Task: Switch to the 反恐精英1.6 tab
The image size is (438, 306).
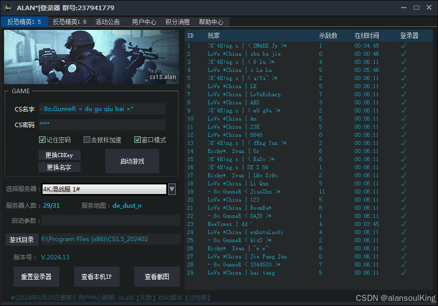Action: pos(69,22)
